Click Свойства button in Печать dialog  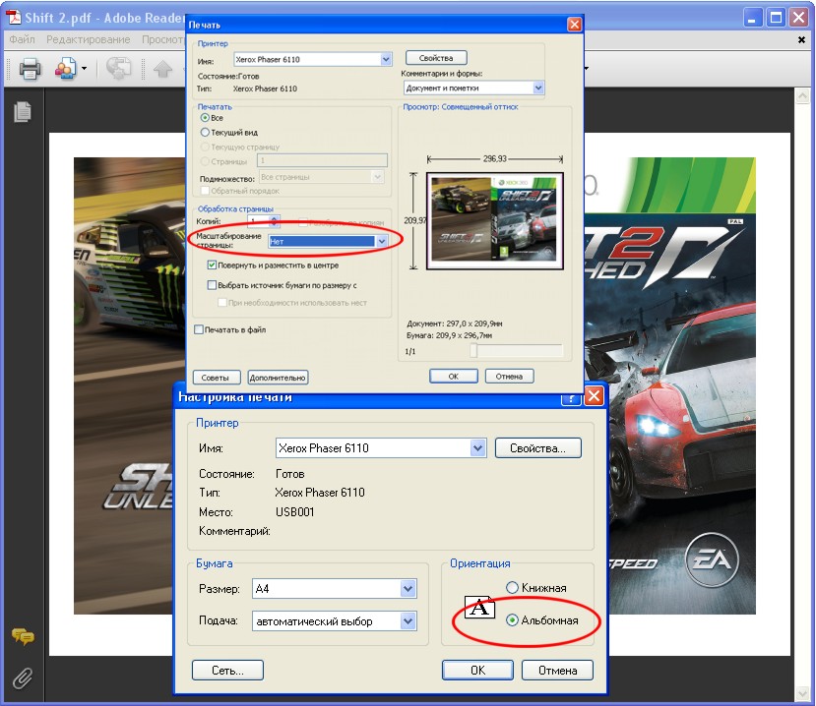point(436,58)
